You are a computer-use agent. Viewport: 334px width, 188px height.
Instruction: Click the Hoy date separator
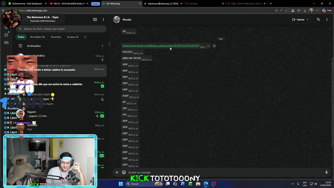[221, 39]
